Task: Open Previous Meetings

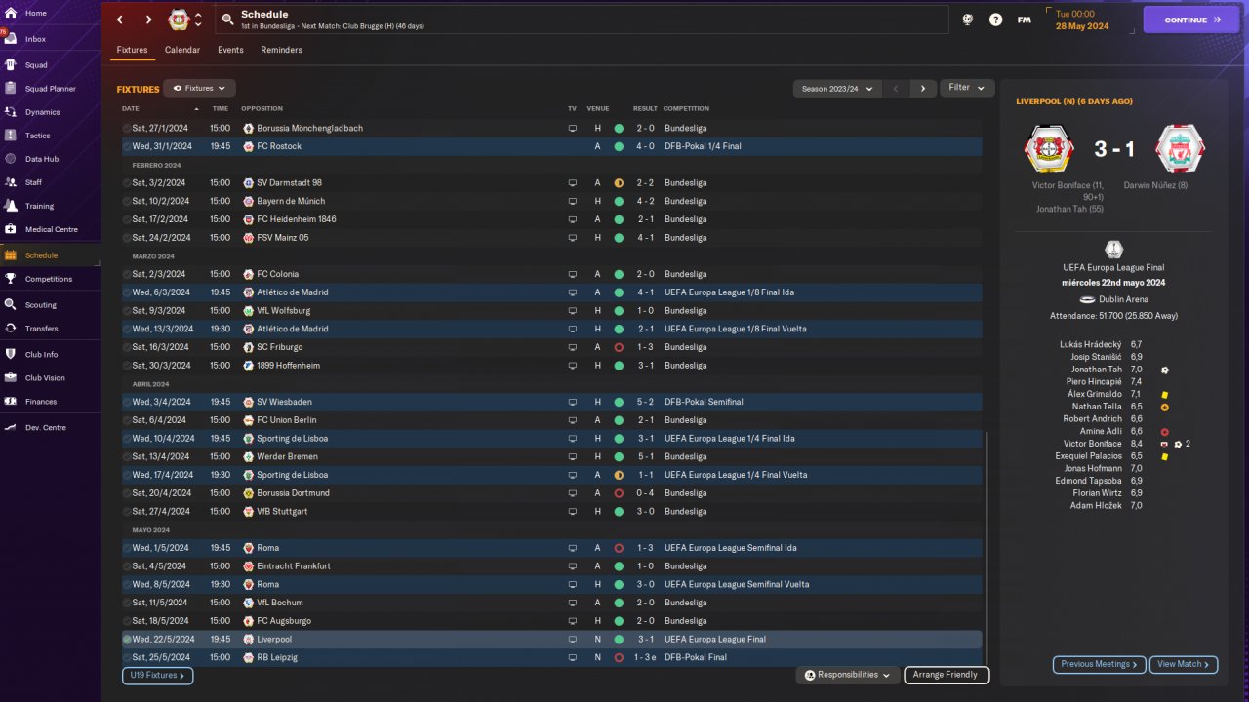Action: [x=1099, y=664]
